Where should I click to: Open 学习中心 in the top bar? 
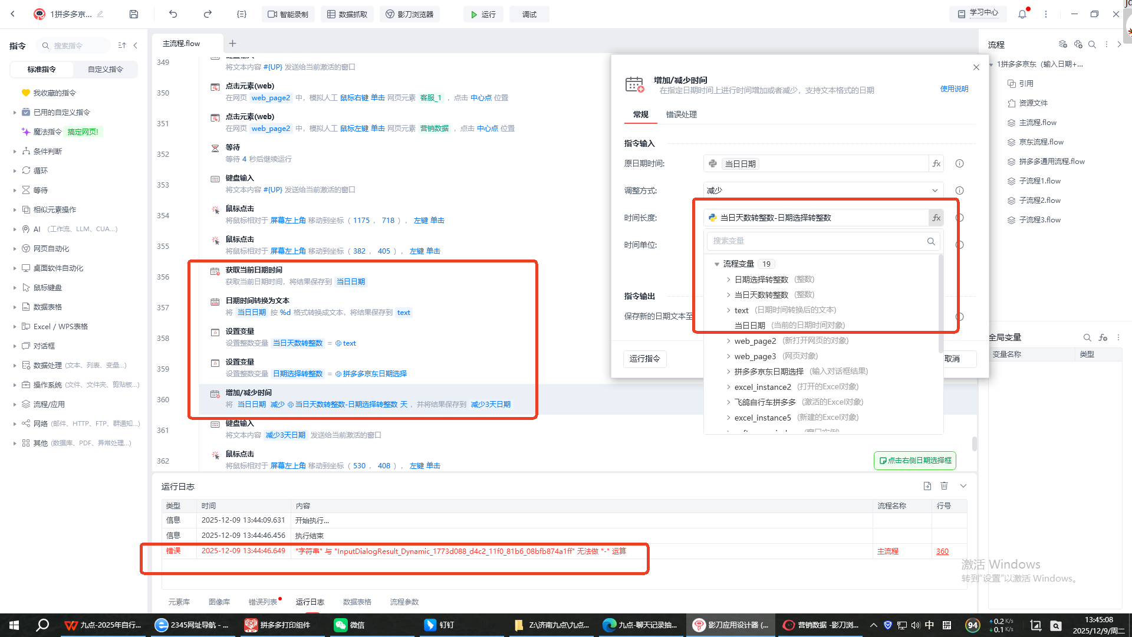[979, 13]
